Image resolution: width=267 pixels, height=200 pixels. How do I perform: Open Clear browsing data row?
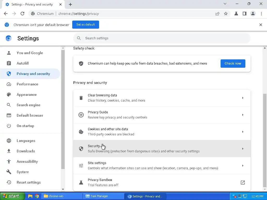(x=162, y=98)
